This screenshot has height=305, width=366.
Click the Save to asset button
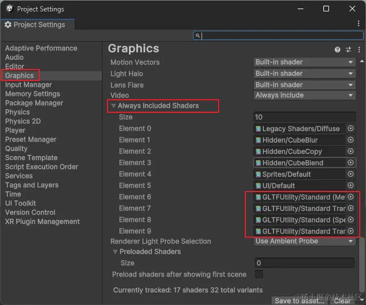pyautogui.click(x=299, y=301)
